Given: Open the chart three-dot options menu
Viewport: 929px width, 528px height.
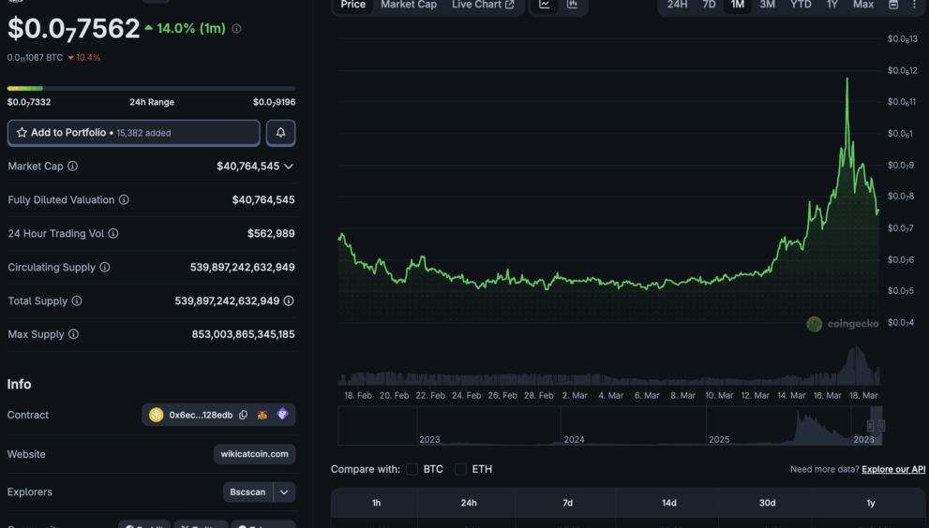Looking at the screenshot, I should (x=914, y=5).
